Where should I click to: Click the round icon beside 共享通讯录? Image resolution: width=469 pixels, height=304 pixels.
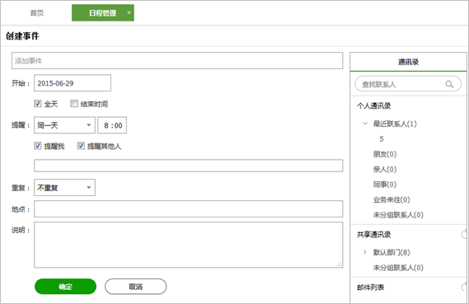[x=464, y=235]
